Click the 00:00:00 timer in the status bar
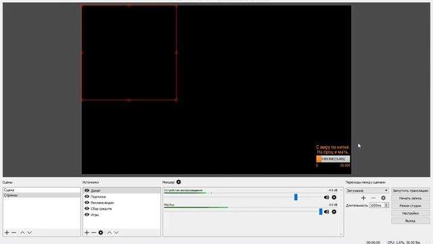 pyautogui.click(x=373, y=243)
